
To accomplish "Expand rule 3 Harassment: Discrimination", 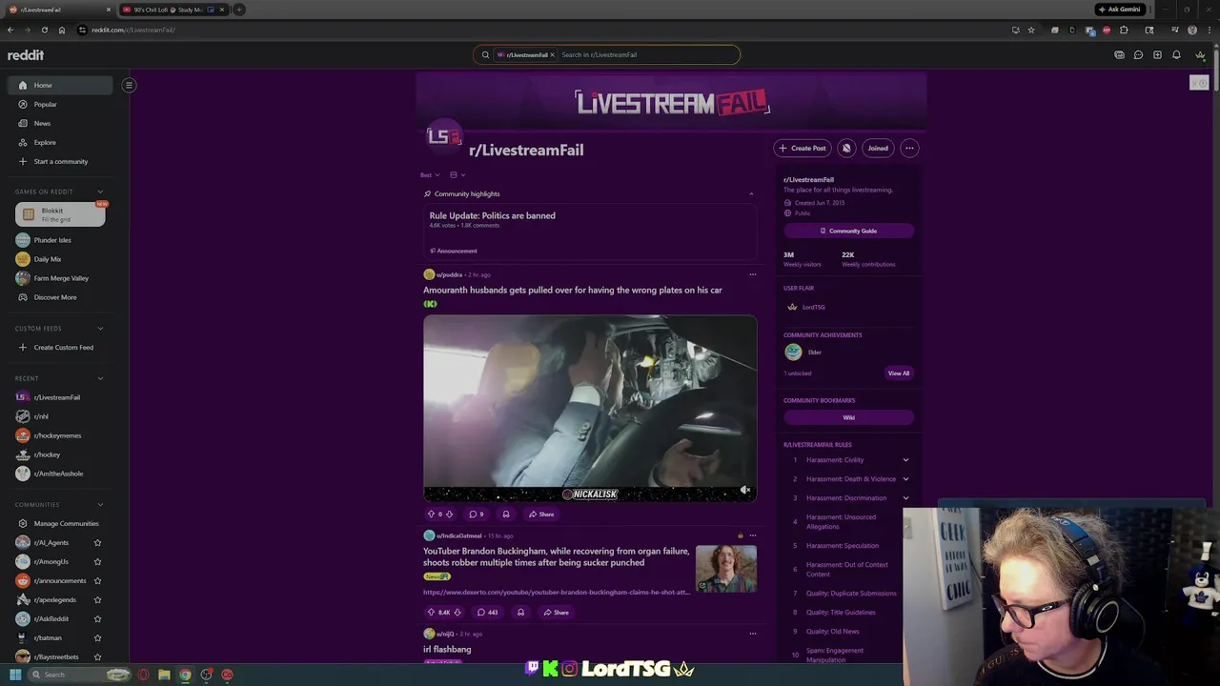I will [905, 498].
